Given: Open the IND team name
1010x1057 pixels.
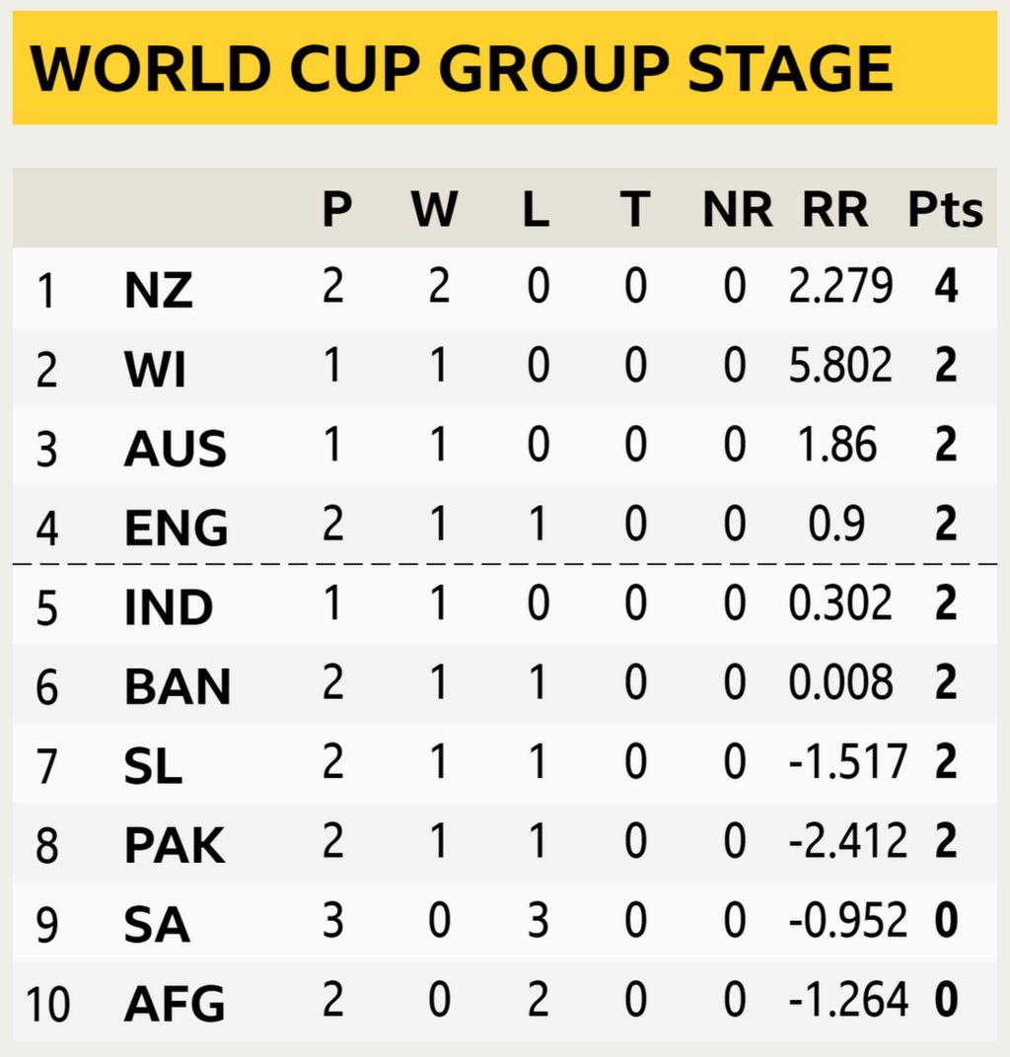Looking at the screenshot, I should (x=169, y=606).
